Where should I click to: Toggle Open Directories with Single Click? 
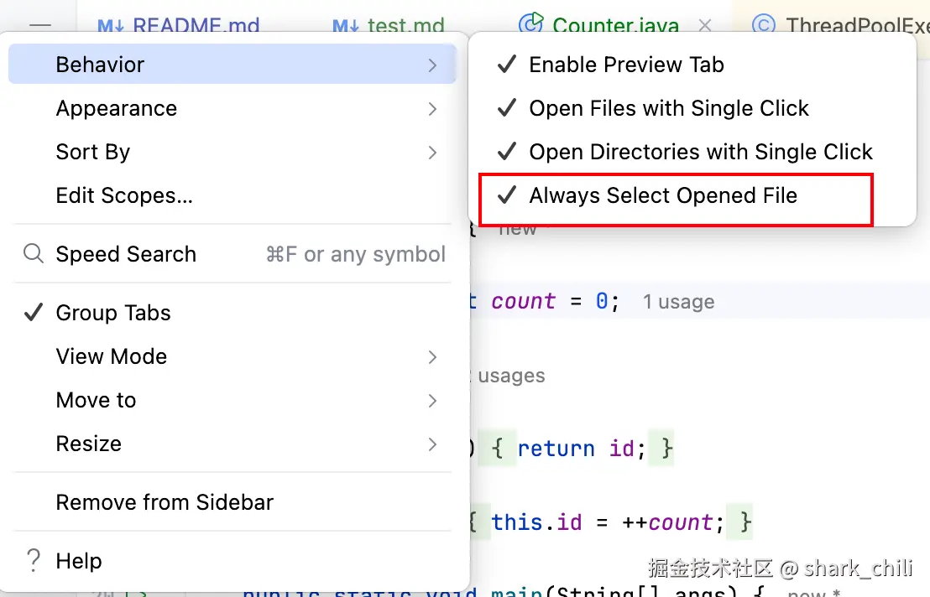point(700,152)
